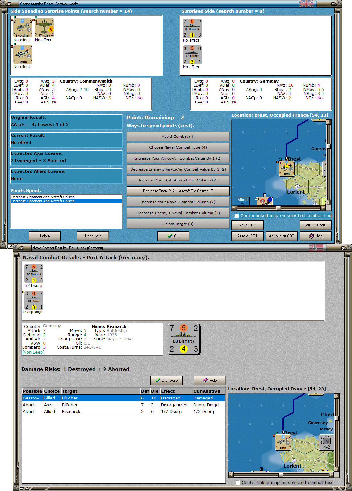Click Increase Your Naval Combat Column
352x491 pixels.
(178, 202)
